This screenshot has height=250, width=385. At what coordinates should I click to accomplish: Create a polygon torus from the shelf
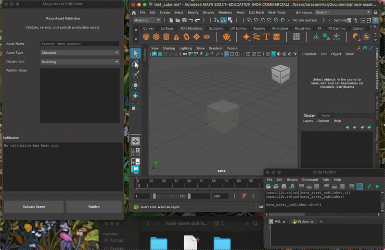click(x=186, y=37)
